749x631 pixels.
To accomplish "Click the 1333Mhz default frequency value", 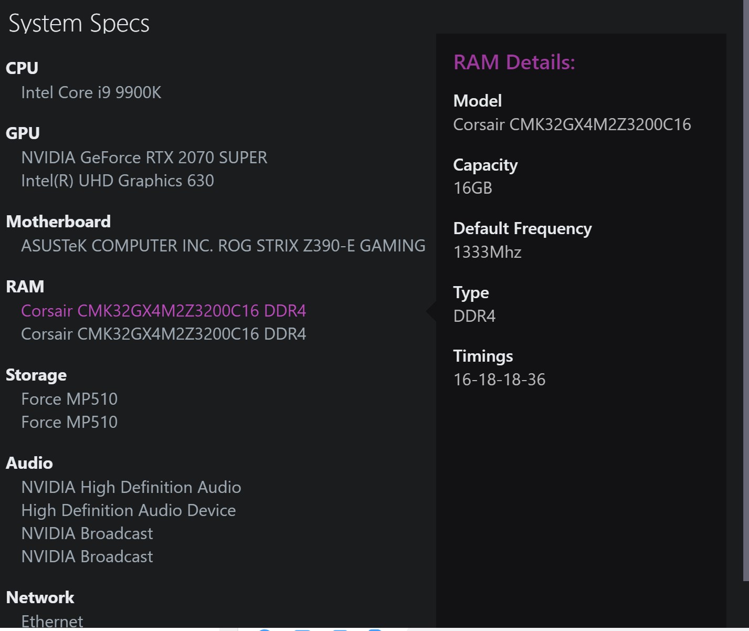I will [x=487, y=252].
